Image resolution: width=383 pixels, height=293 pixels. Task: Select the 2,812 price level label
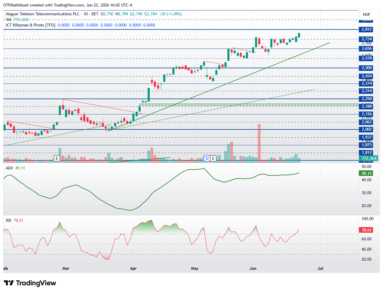pos(367,29)
